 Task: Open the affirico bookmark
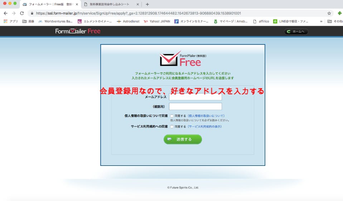pyautogui.click(x=261, y=21)
